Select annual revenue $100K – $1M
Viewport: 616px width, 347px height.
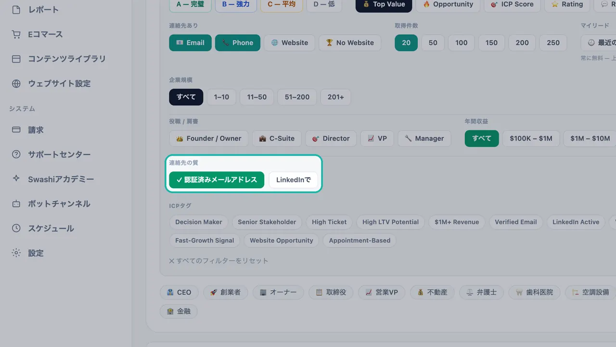click(x=531, y=139)
